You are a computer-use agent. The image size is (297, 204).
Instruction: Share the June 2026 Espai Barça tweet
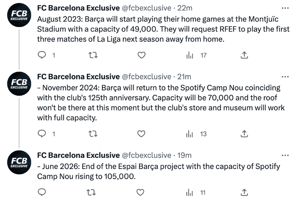(244, 192)
